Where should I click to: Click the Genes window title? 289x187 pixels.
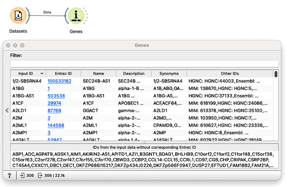coord(142,45)
